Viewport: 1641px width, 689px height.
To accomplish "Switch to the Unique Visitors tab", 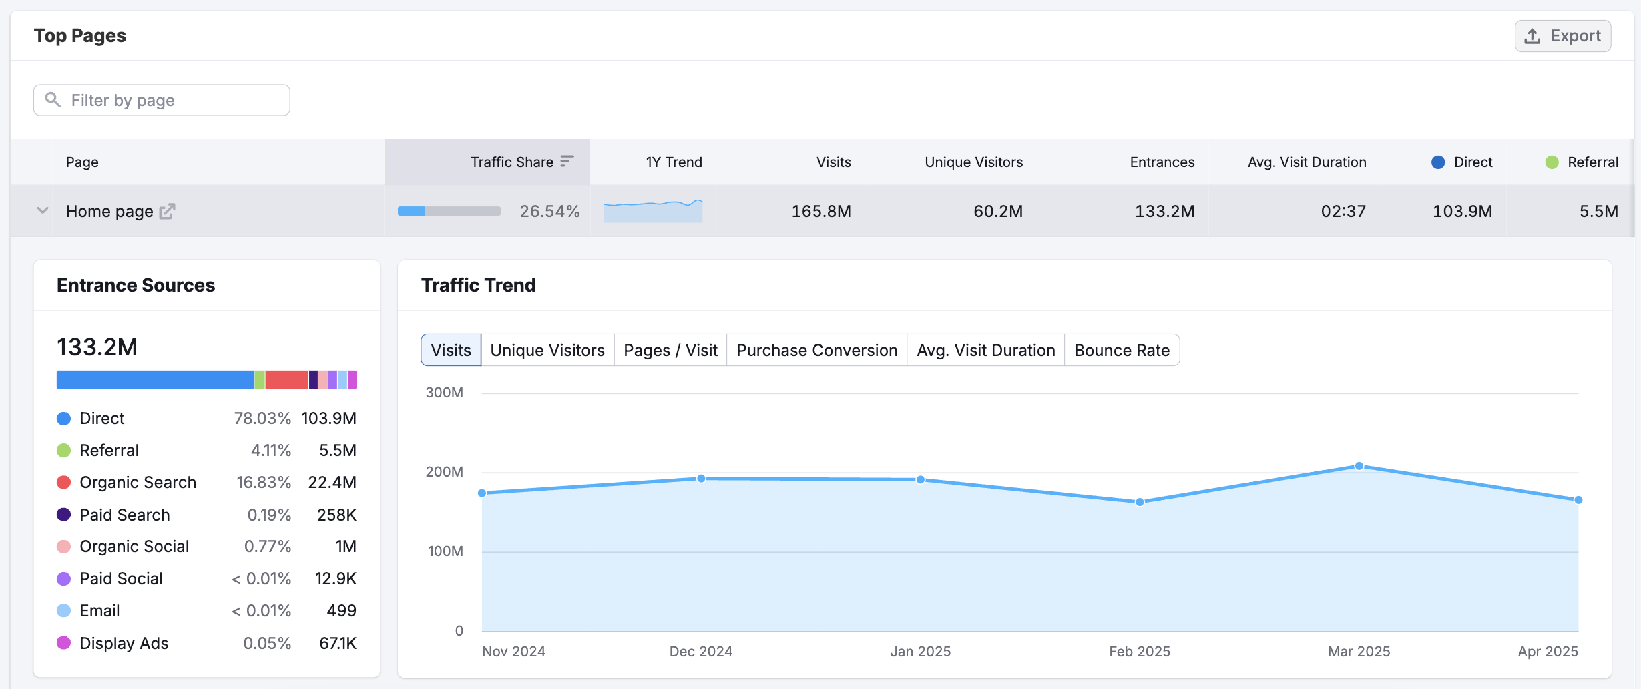I will (x=547, y=350).
